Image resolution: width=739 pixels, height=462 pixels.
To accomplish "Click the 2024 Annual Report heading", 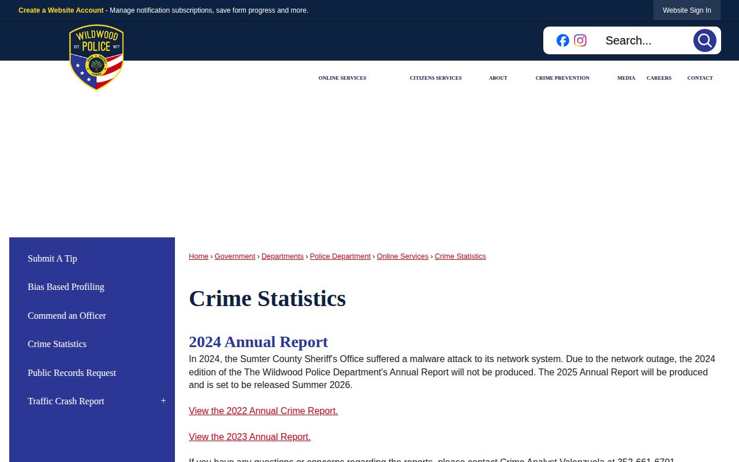I will (x=258, y=342).
